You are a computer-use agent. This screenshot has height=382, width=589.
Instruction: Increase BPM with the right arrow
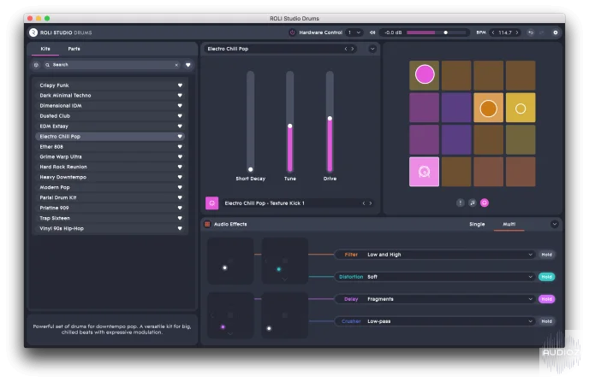pos(517,32)
